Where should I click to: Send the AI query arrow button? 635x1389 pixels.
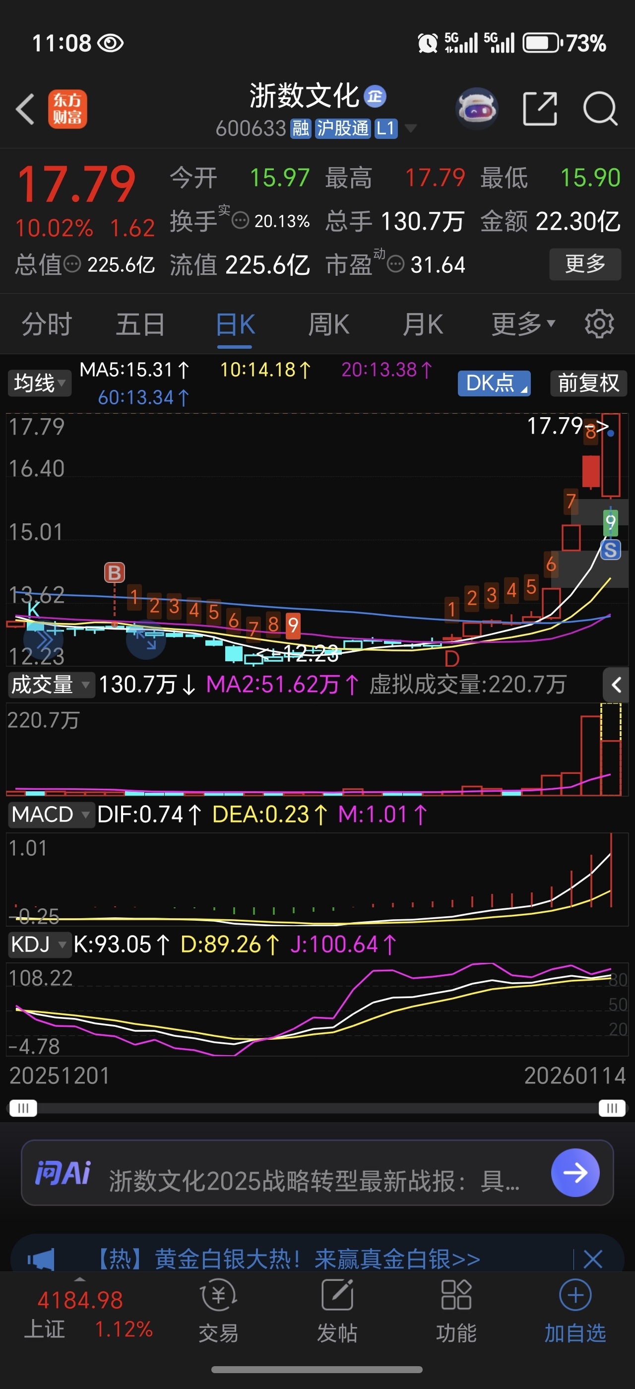pyautogui.click(x=575, y=1172)
